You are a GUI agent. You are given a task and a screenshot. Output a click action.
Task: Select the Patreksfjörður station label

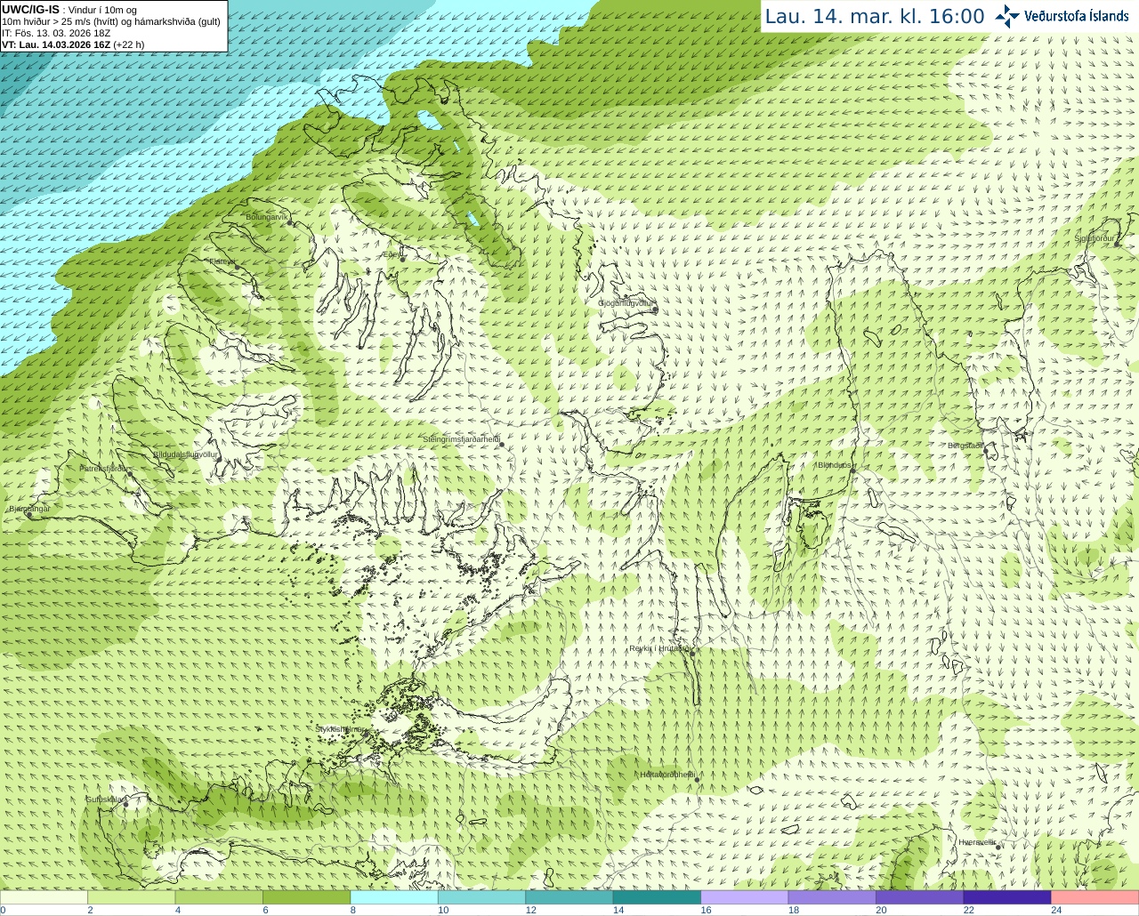(x=105, y=468)
